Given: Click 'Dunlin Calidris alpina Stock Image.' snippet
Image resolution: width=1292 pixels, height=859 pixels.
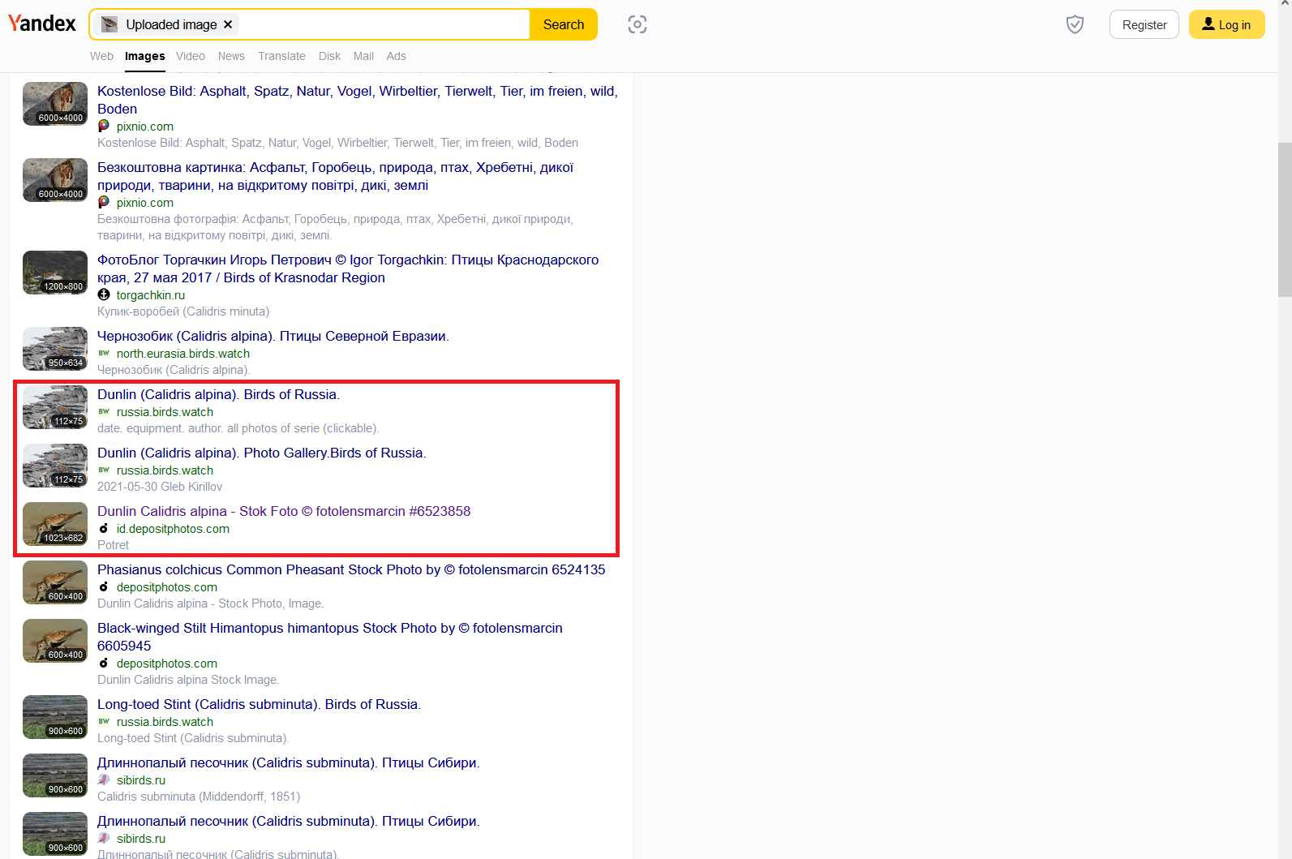Looking at the screenshot, I should coord(188,680).
